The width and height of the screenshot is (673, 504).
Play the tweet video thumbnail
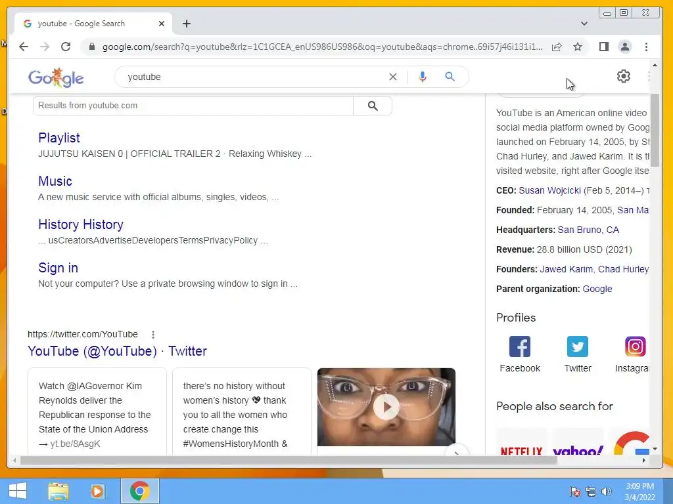pyautogui.click(x=386, y=407)
